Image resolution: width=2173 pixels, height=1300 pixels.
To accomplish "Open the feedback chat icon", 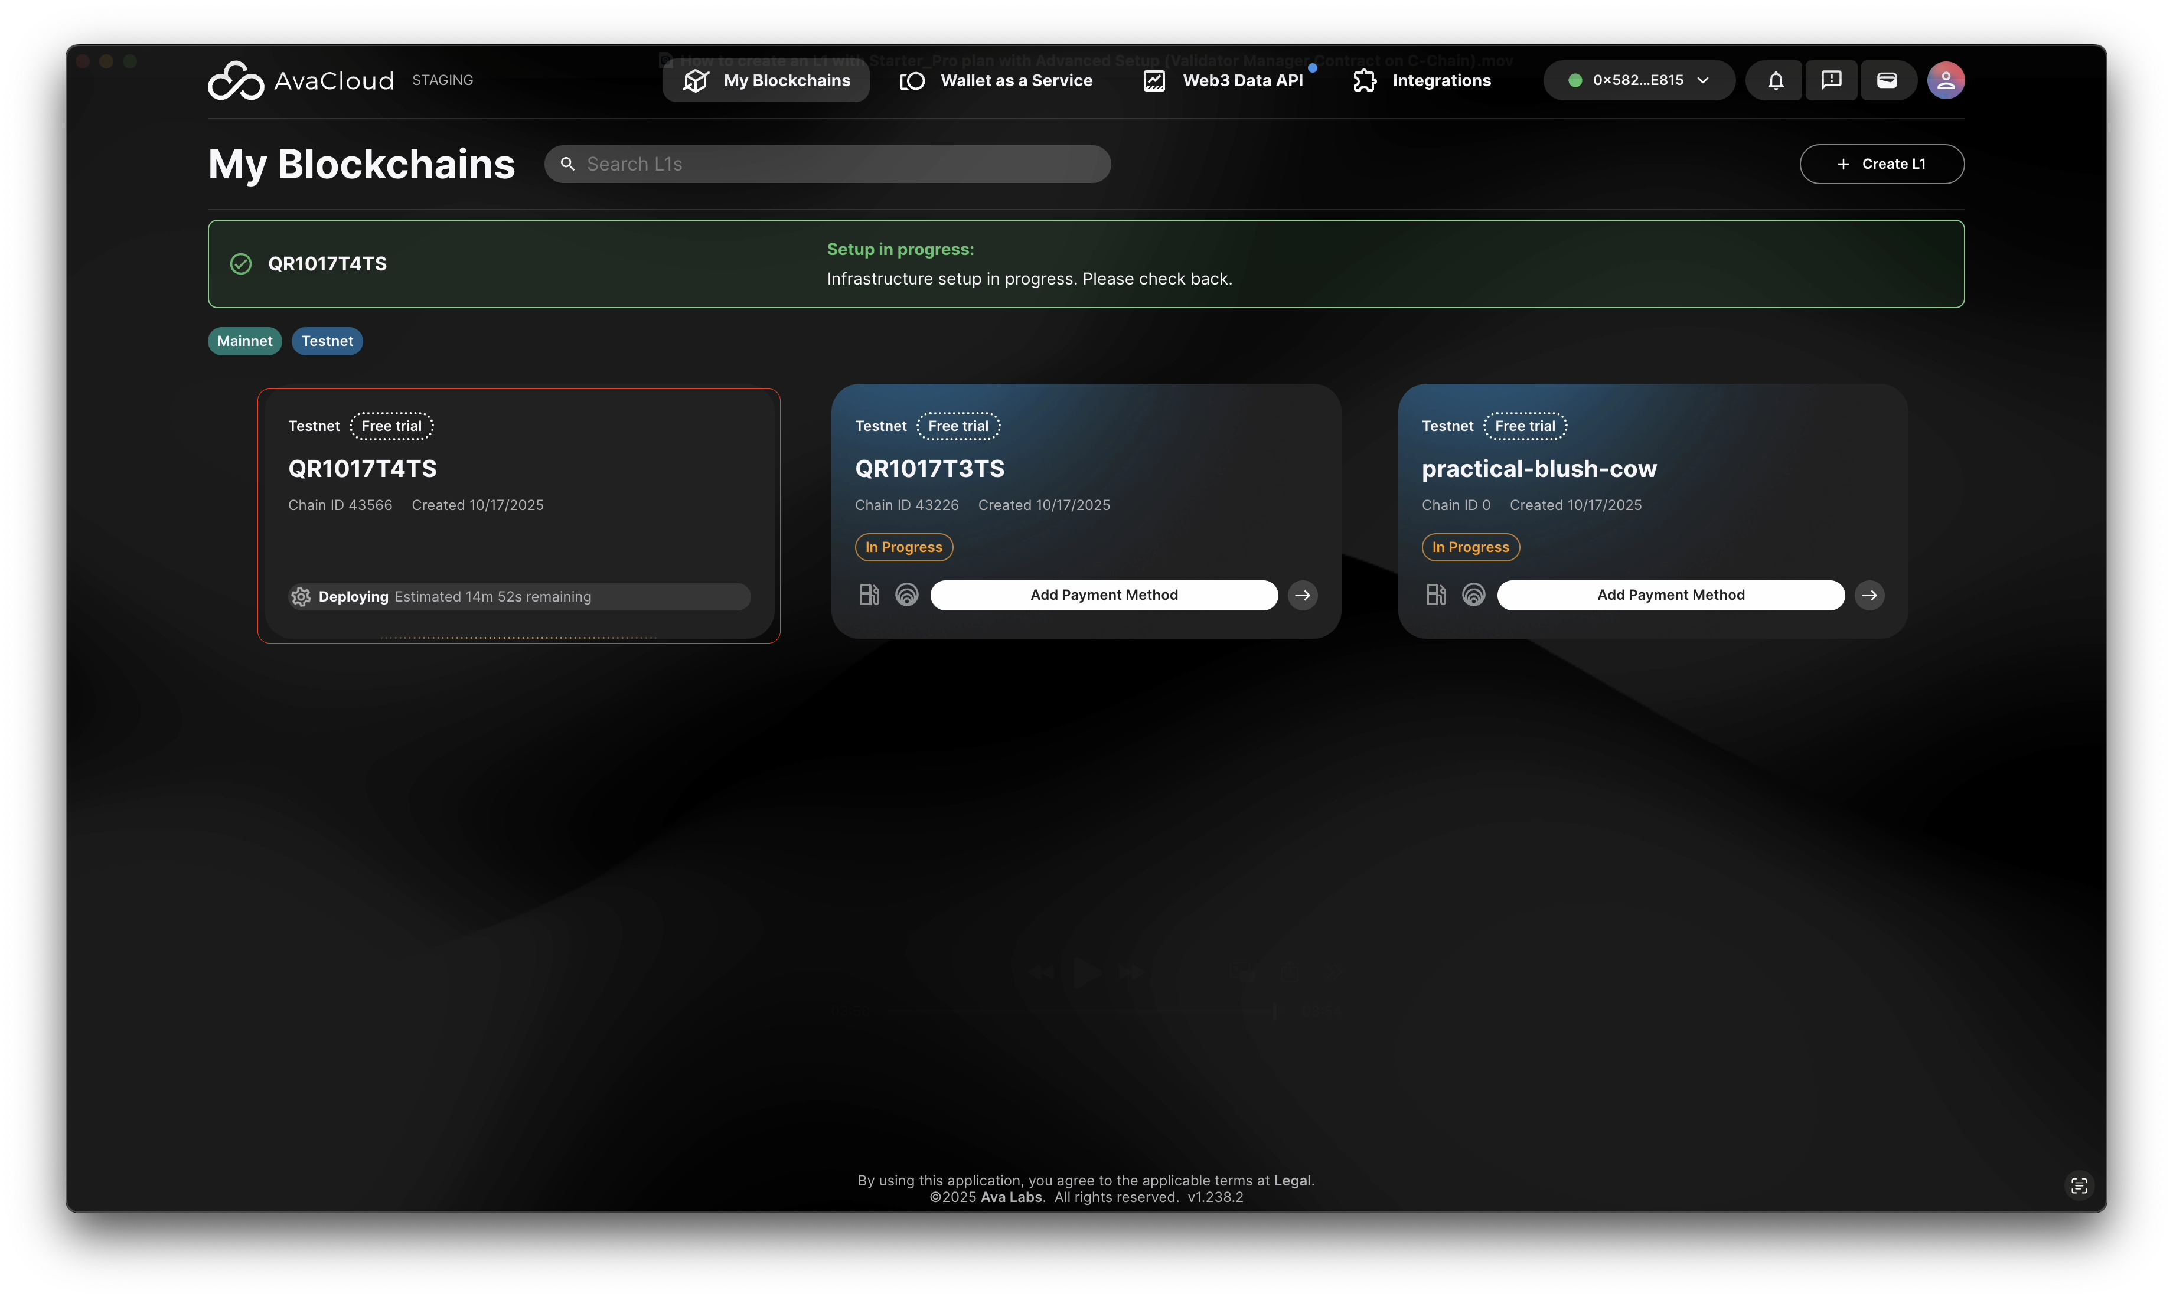I will (x=1831, y=81).
